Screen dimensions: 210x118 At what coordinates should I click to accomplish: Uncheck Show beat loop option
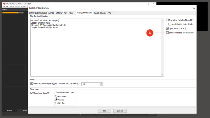[31, 93]
